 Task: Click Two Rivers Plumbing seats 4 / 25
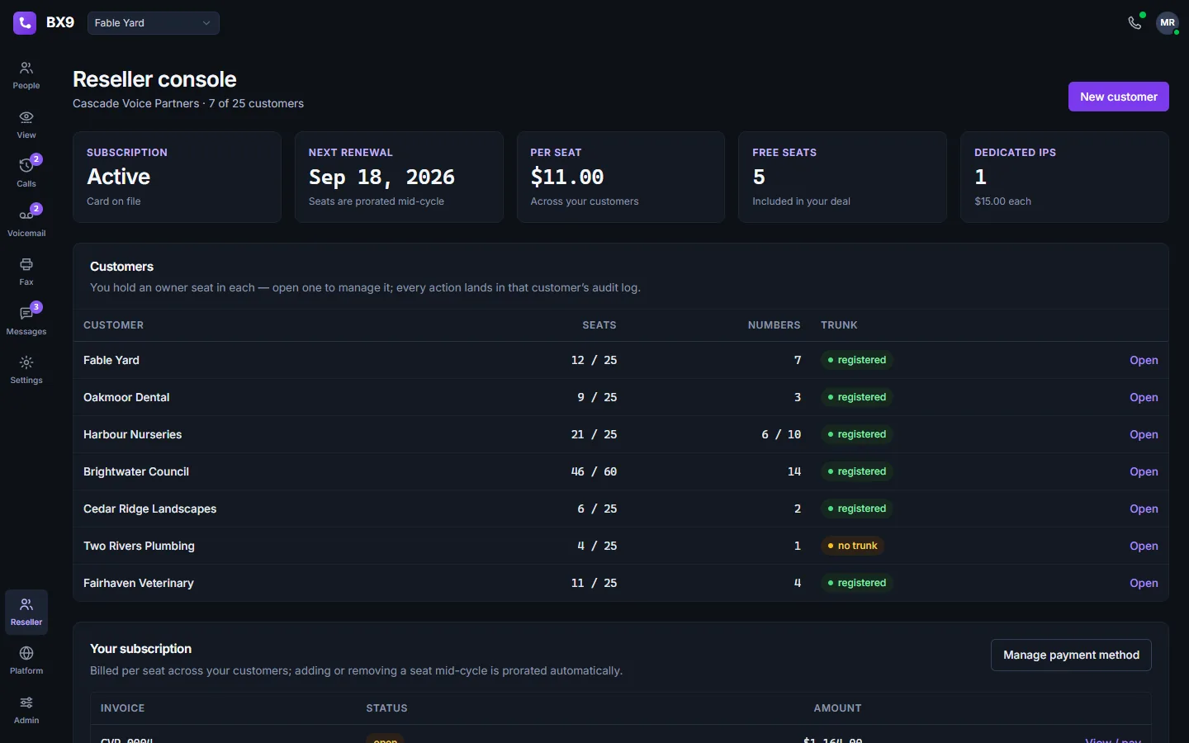tap(597, 546)
